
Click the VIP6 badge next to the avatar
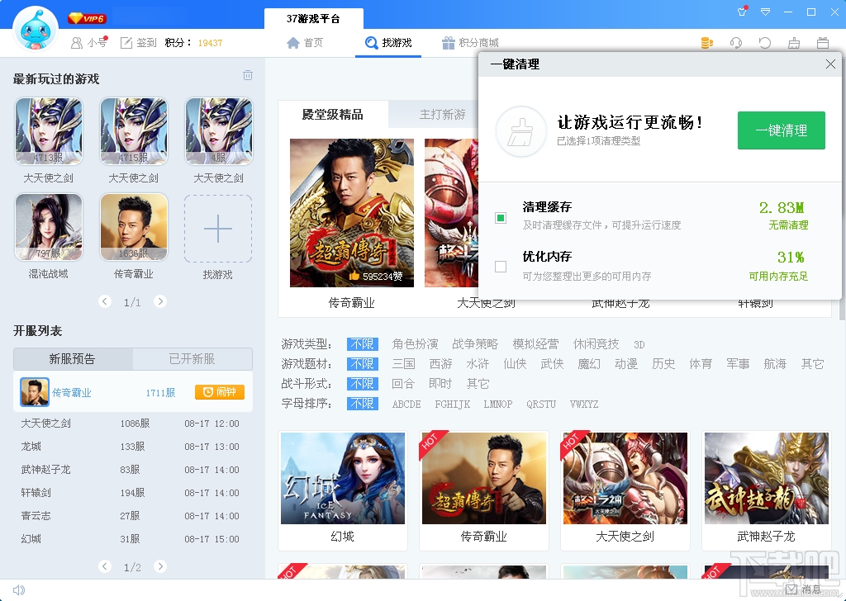(x=88, y=17)
